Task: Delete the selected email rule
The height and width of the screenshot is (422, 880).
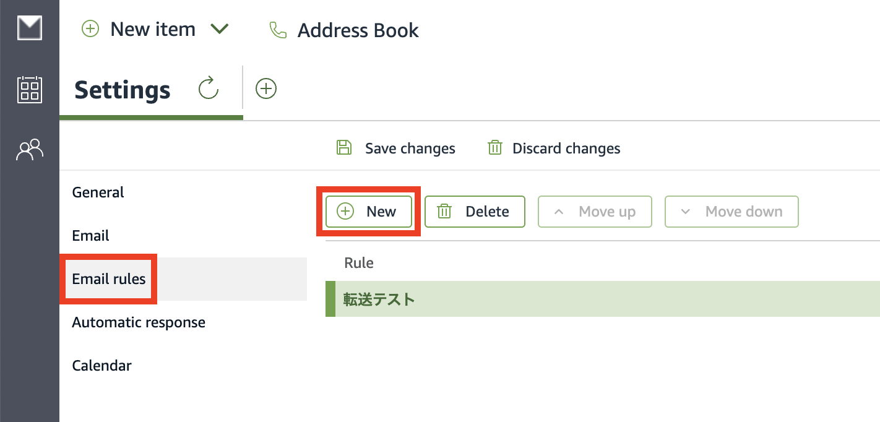Action: coord(475,212)
